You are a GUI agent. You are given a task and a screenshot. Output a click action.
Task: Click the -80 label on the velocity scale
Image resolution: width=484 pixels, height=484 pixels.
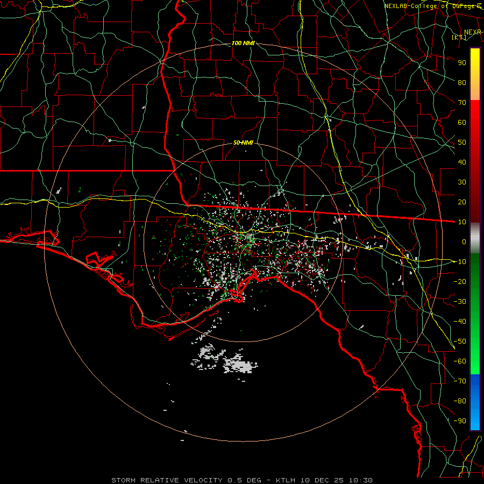click(x=460, y=401)
